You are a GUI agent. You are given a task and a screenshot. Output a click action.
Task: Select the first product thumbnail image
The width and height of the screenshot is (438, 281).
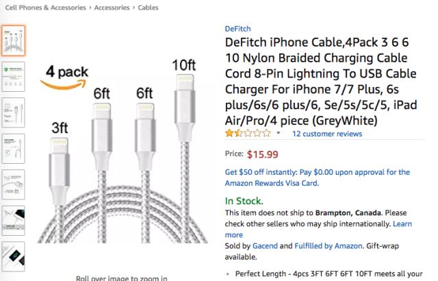pyautogui.click(x=13, y=40)
